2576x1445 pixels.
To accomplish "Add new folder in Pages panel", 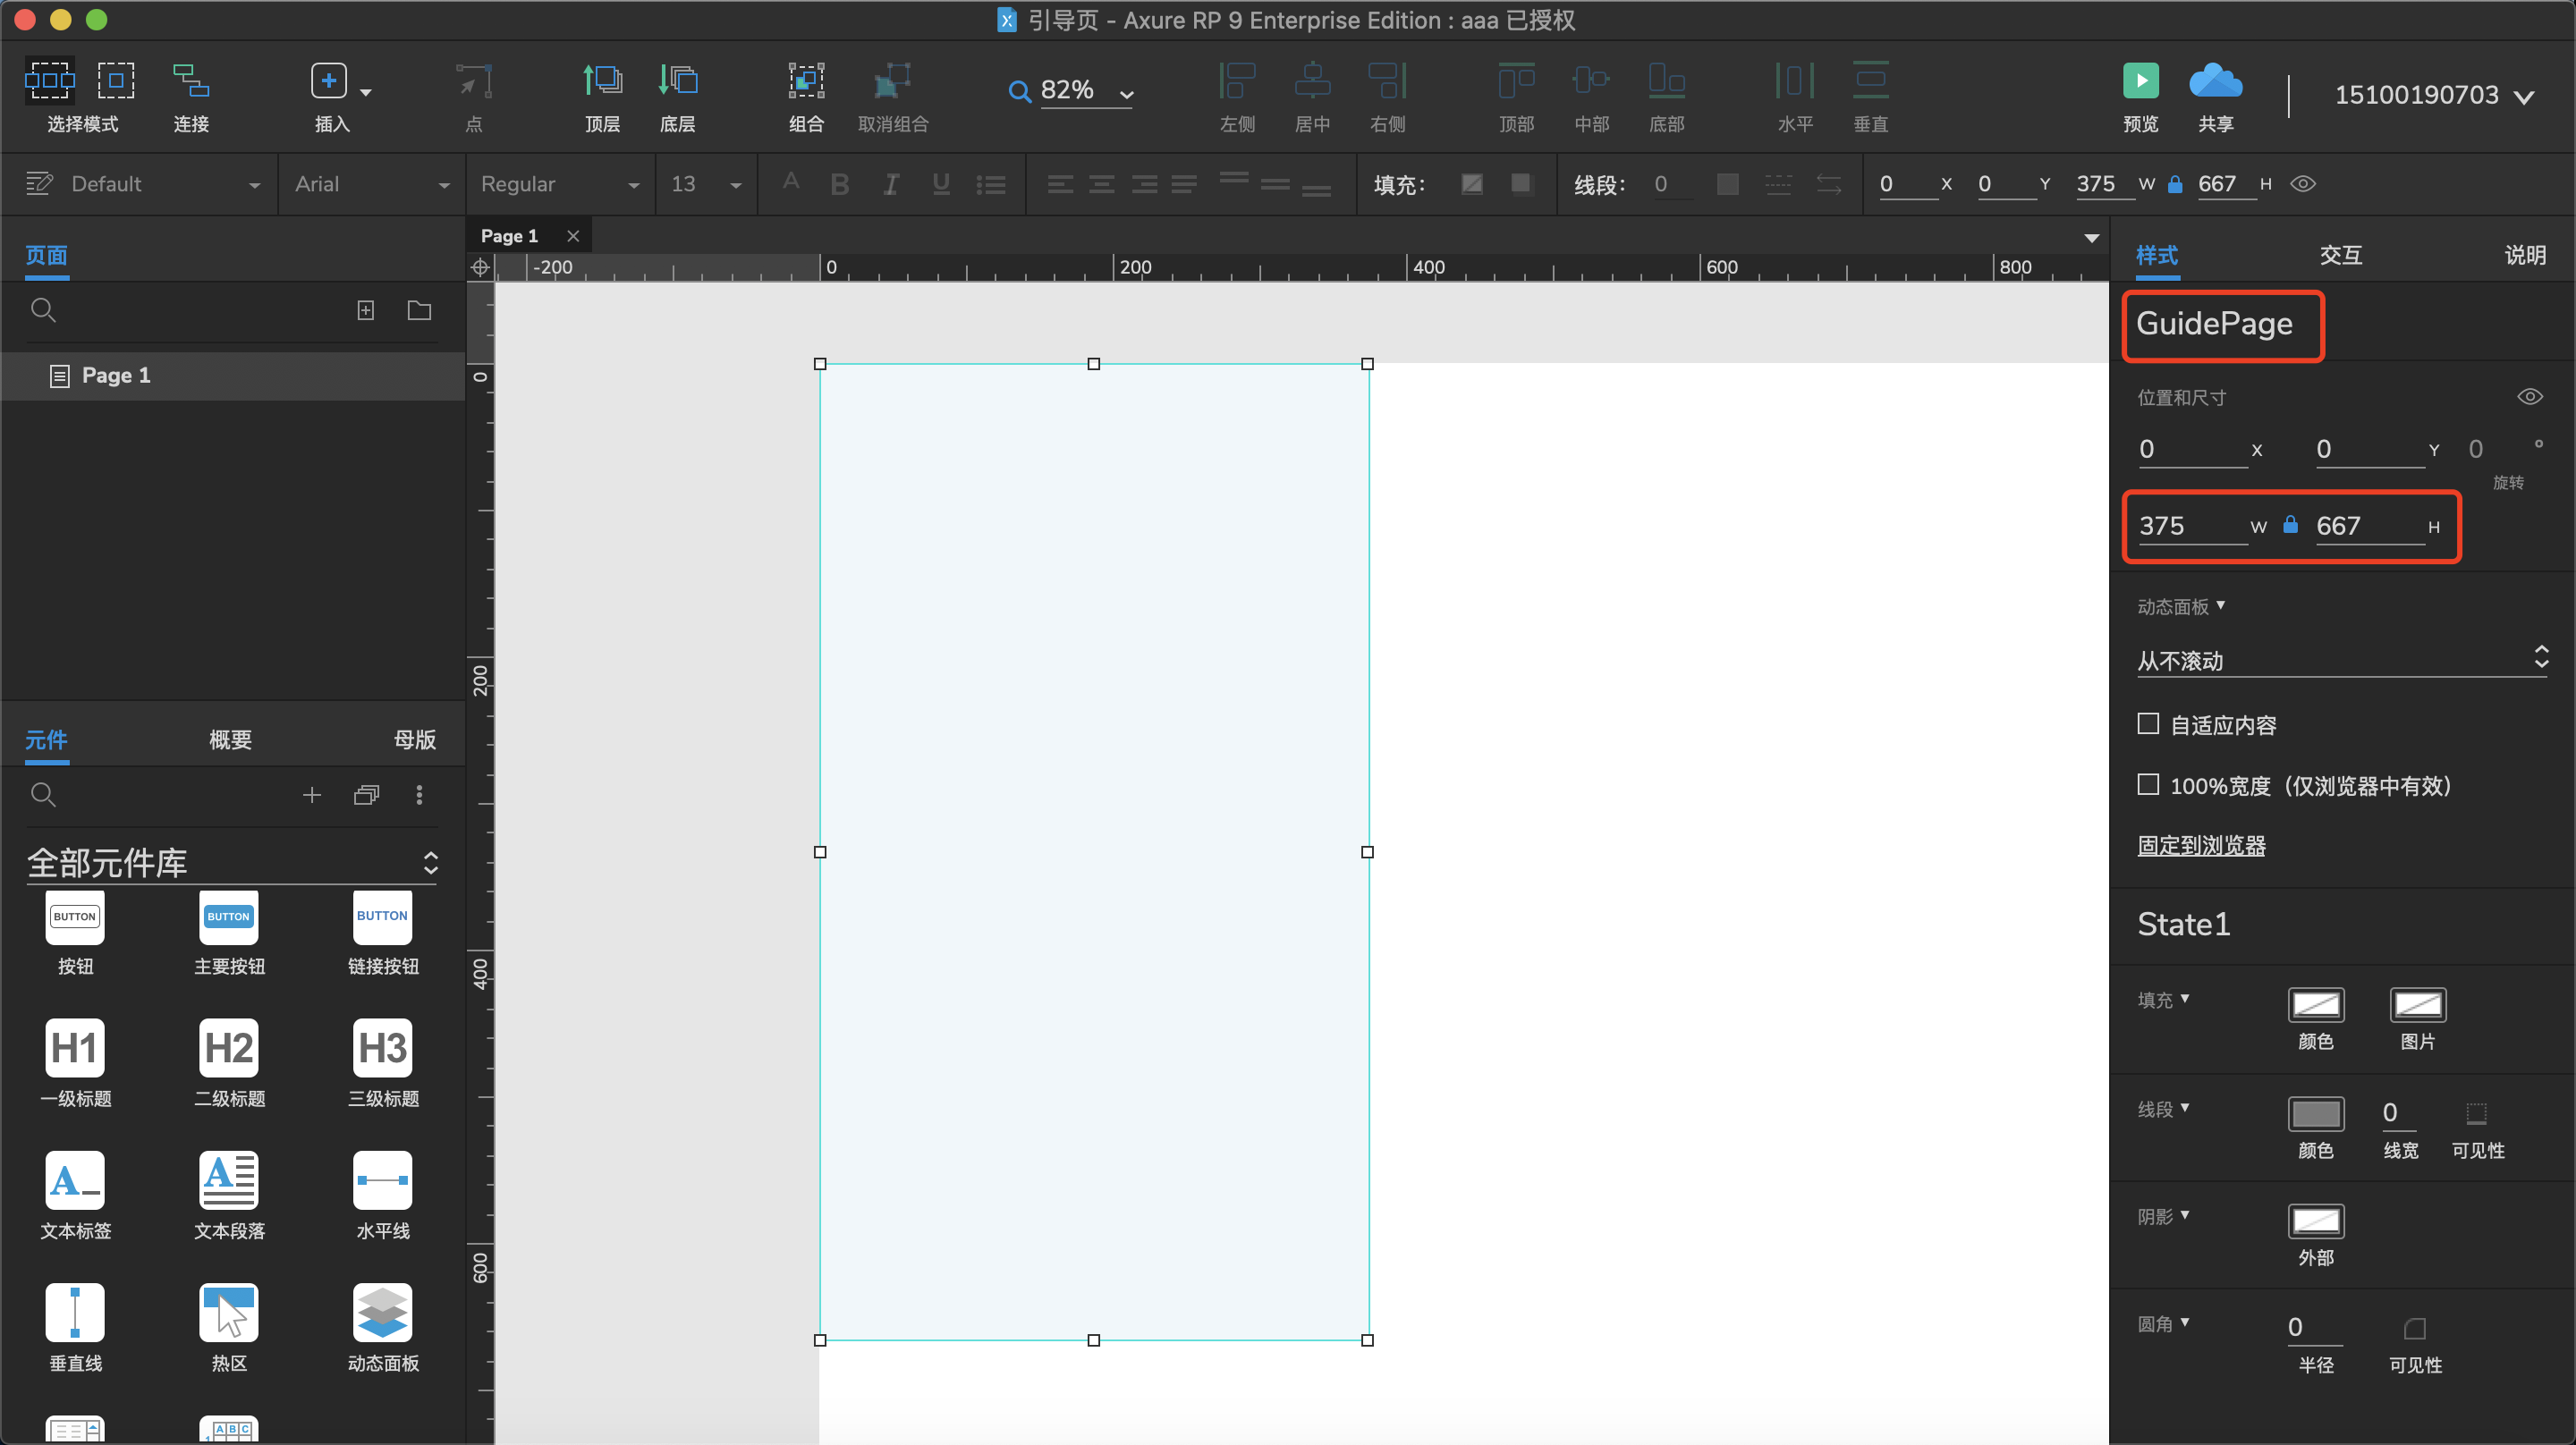I will tap(419, 311).
